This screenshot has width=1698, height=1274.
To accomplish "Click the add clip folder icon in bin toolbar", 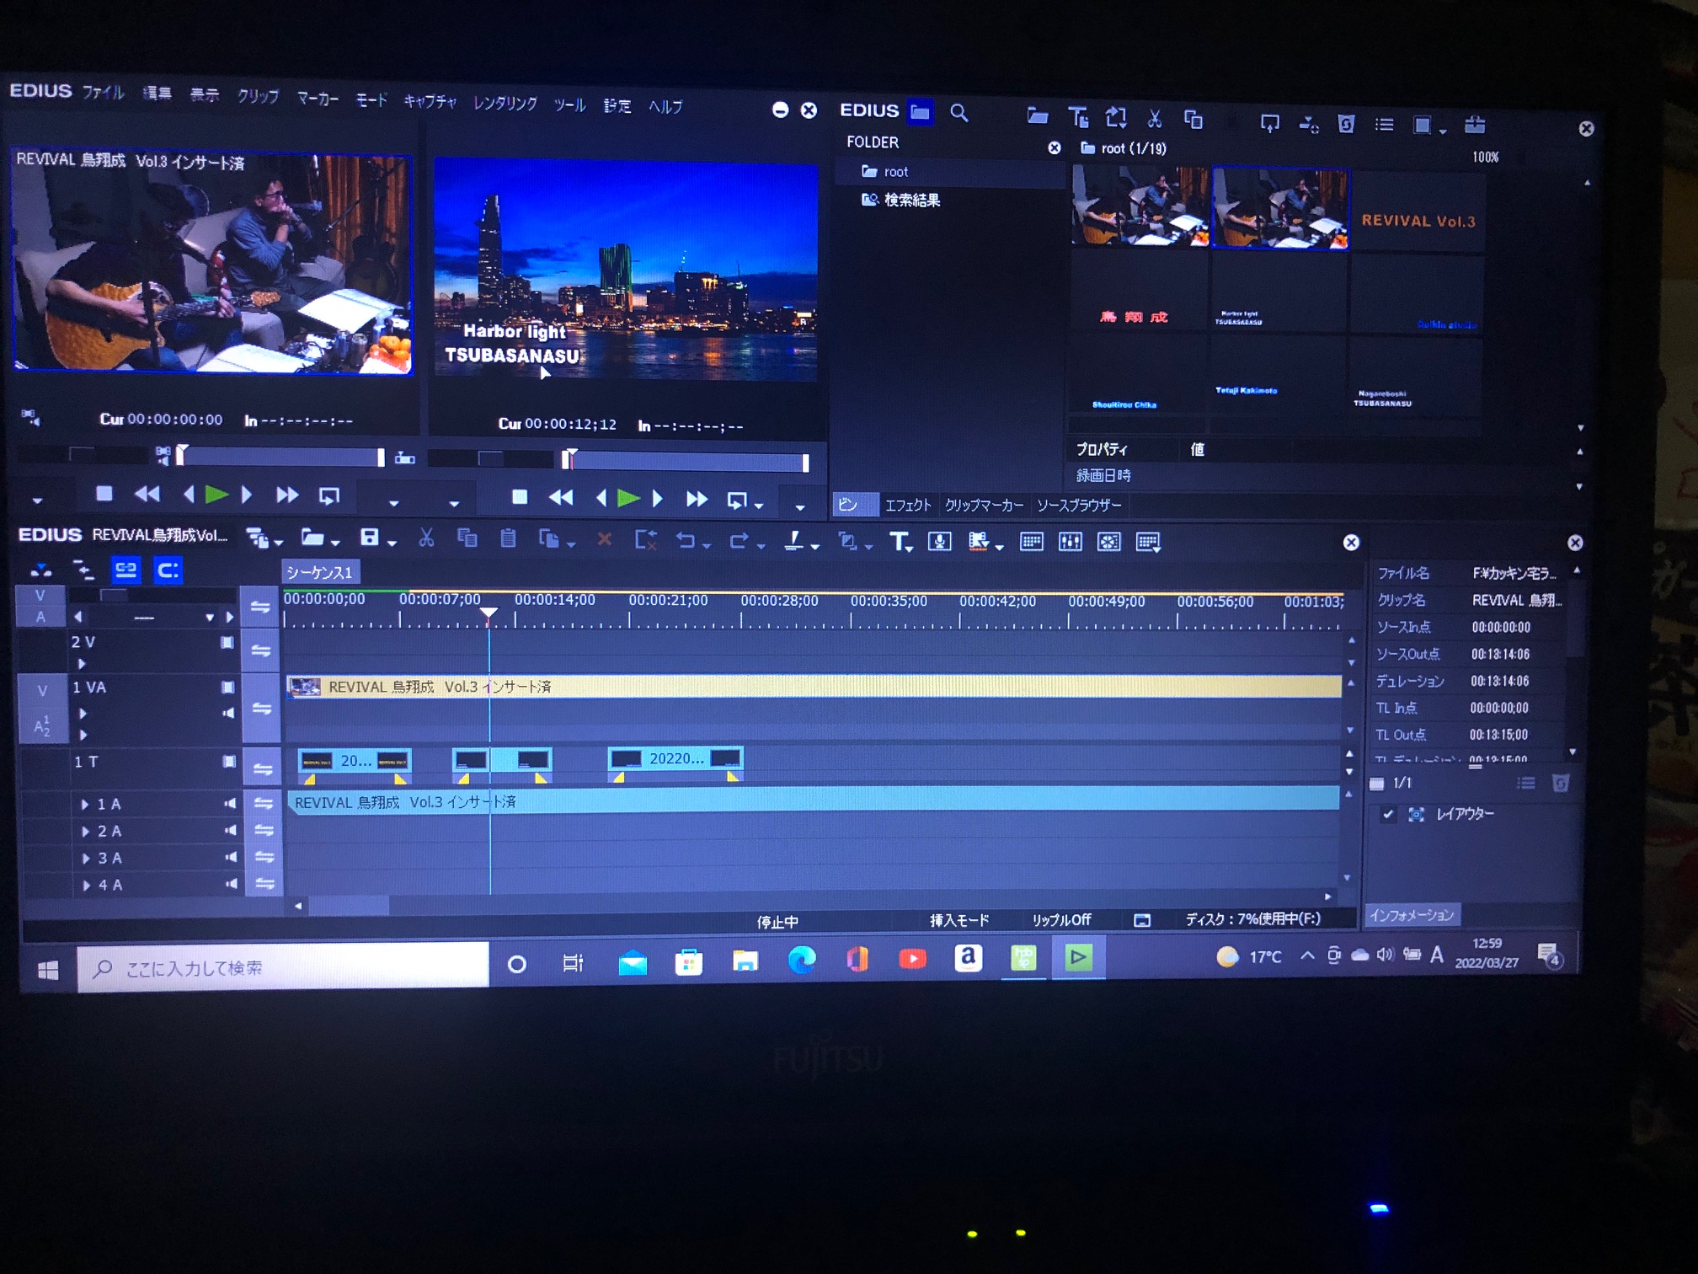I will [x=1038, y=116].
